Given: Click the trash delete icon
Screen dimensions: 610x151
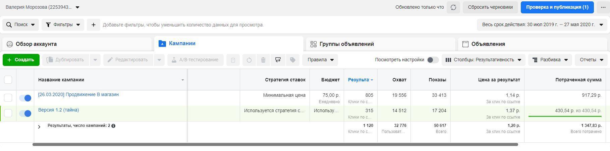Looking at the screenshot, I should (x=263, y=60).
